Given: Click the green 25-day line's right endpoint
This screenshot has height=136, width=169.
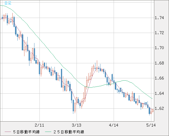Looking at the screenshot, I should pos(152,99).
